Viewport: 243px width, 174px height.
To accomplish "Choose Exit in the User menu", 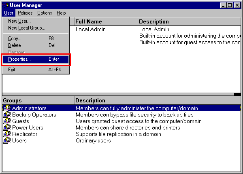I will (12, 70).
